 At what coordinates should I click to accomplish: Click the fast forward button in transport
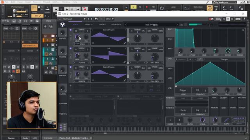tap(78, 9)
